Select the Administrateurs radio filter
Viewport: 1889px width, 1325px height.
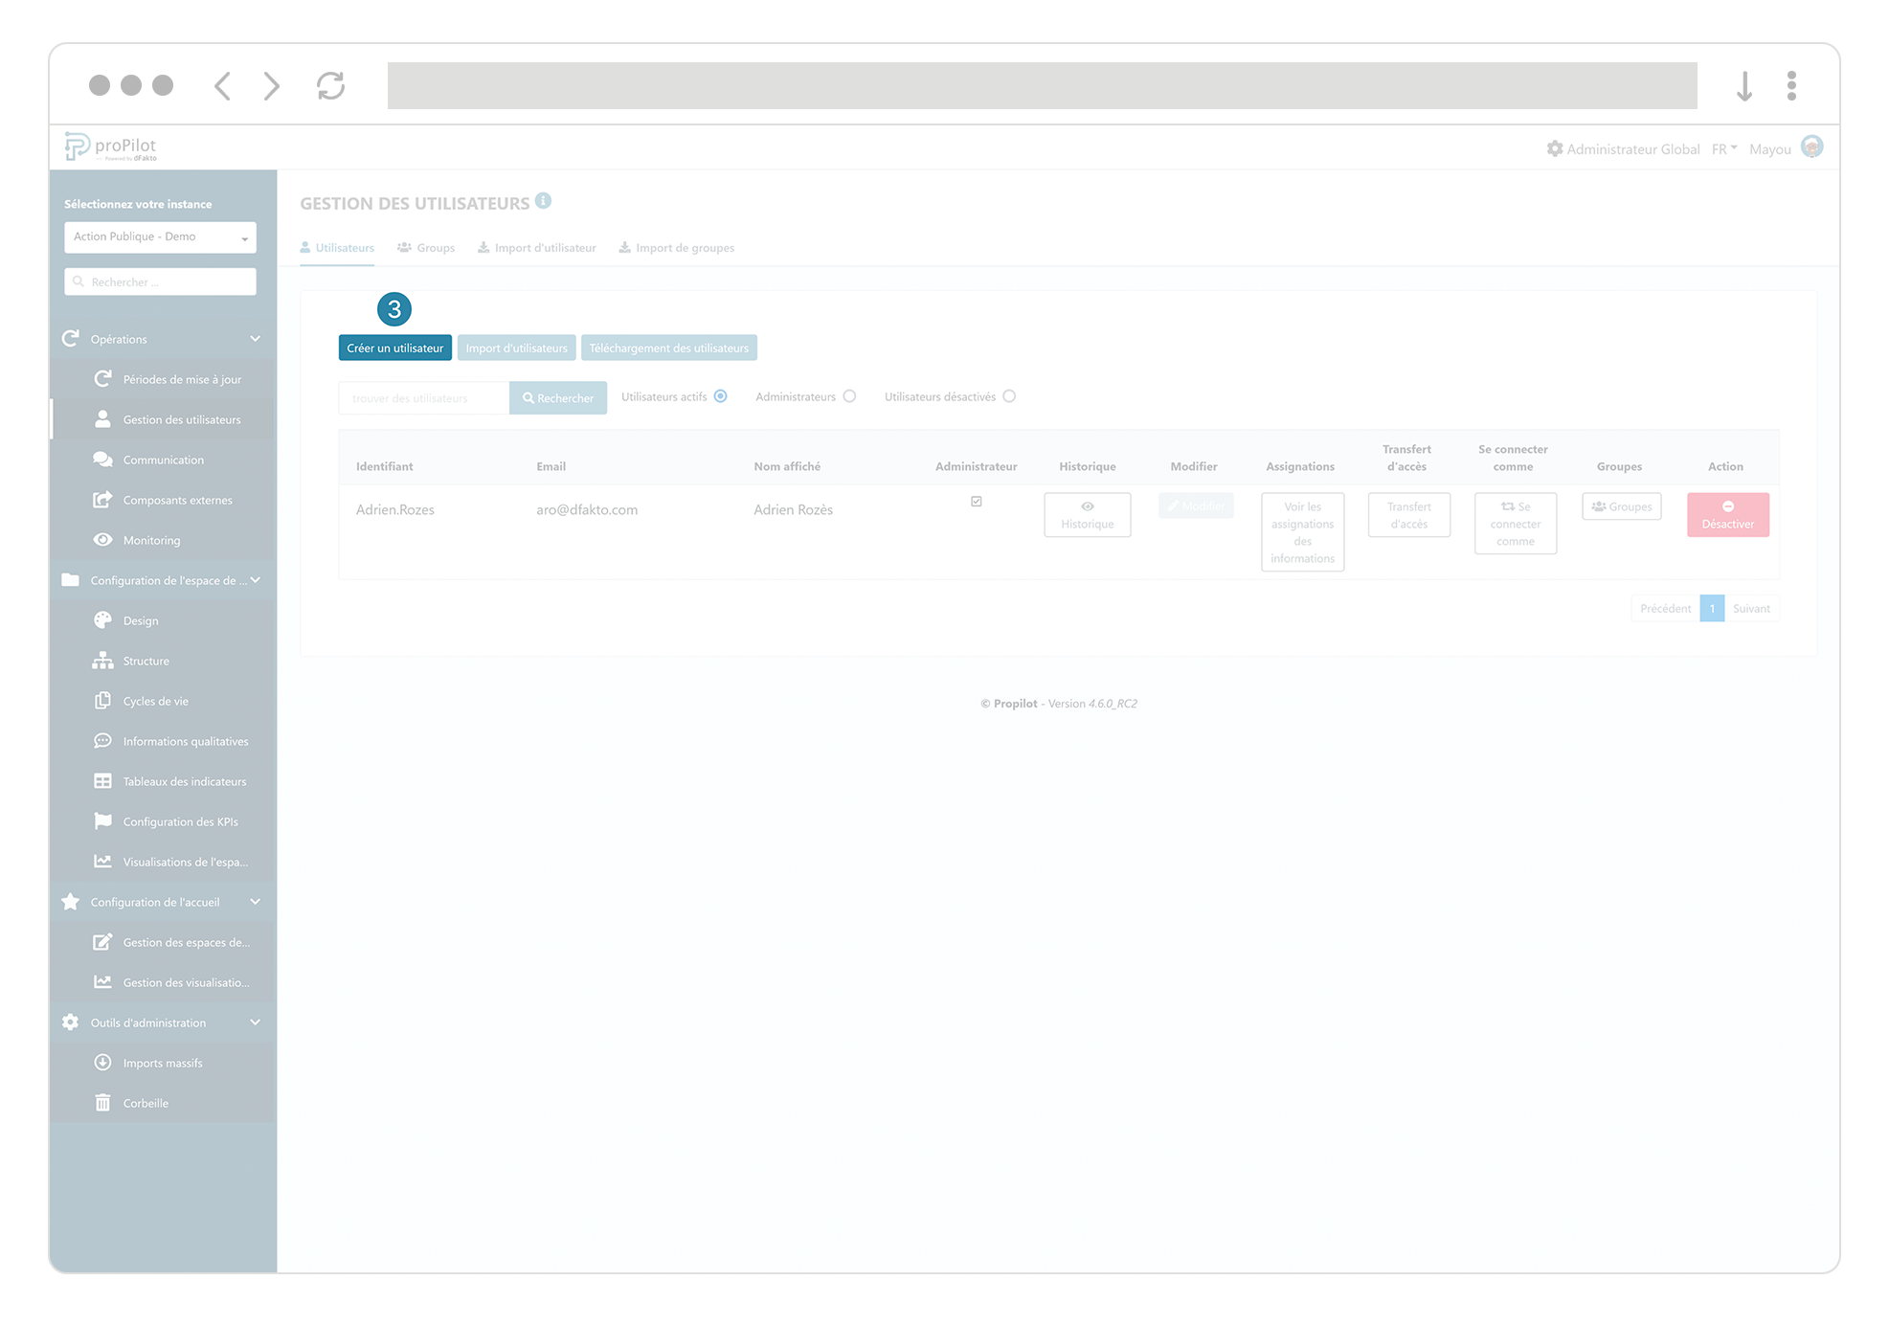850,395
